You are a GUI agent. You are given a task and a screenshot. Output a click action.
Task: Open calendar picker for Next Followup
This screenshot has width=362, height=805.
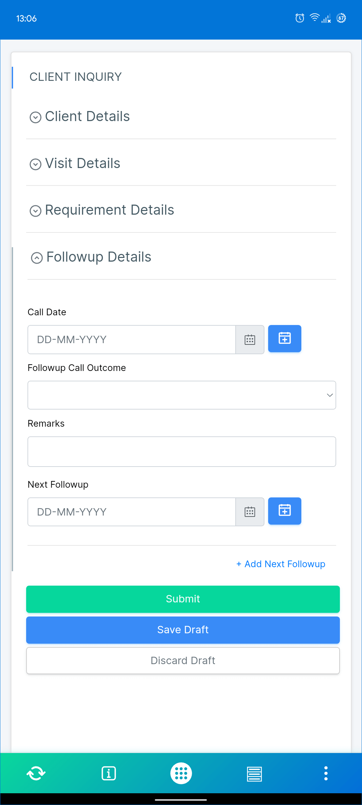250,512
